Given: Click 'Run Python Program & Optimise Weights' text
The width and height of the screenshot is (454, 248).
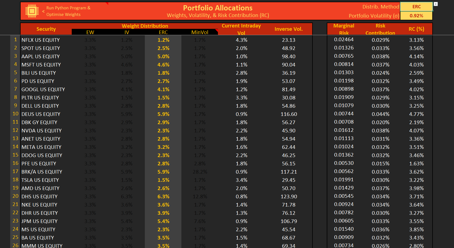Looking at the screenshot, I should click(x=68, y=11).
